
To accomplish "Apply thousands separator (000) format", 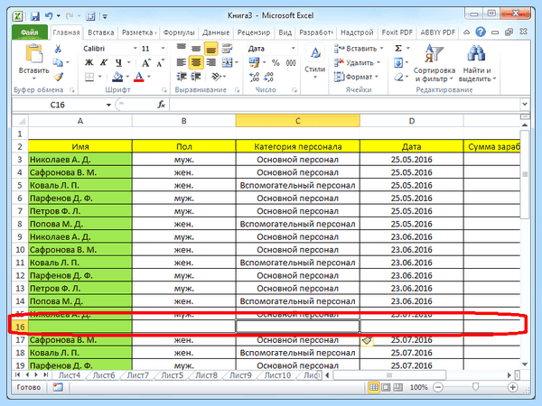I will [x=291, y=63].
